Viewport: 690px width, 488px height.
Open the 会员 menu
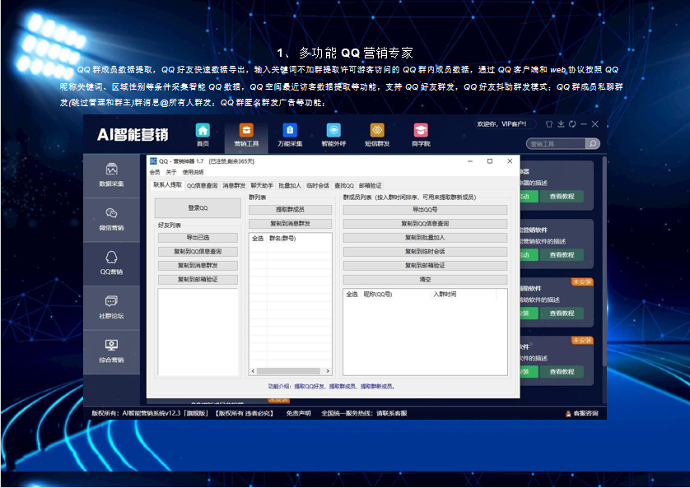[x=155, y=172]
